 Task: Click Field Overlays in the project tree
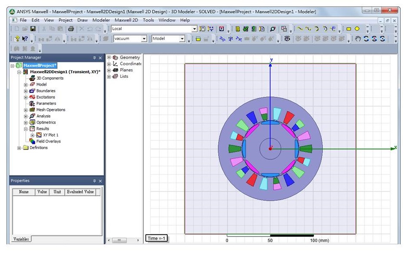[x=48, y=141]
